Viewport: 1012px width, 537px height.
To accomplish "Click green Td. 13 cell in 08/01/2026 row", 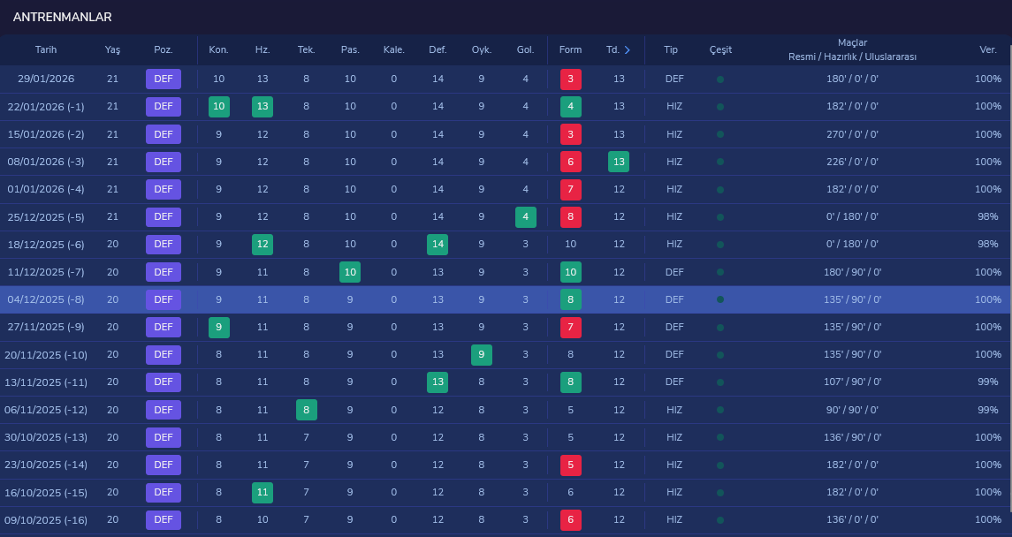I will 619,162.
